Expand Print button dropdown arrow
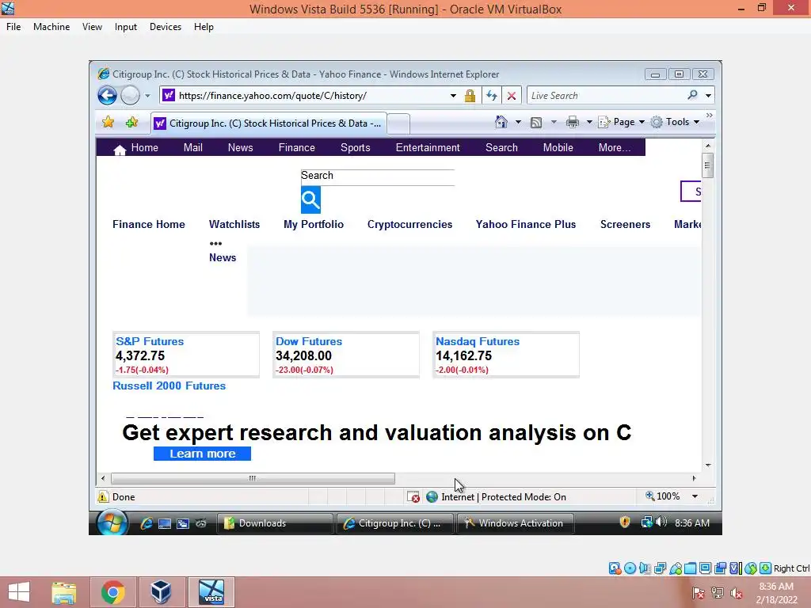Image resolution: width=811 pixels, height=608 pixels. (589, 123)
